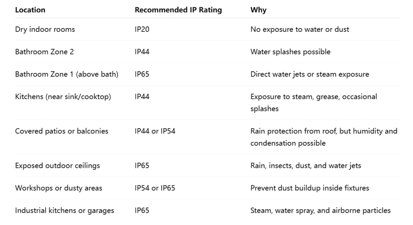
Task: Select the IP44 or IP54 cell
Action: tap(155, 131)
